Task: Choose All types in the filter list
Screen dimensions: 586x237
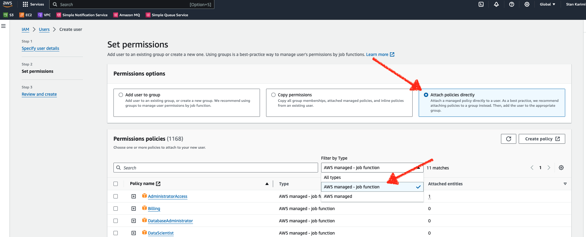Action: 372,177
